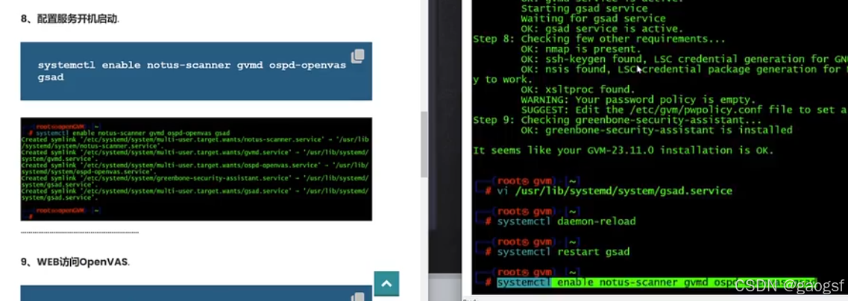Click the "OK: ssh-keygen found" terminal line
This screenshot has width=848, height=301.
pos(684,59)
